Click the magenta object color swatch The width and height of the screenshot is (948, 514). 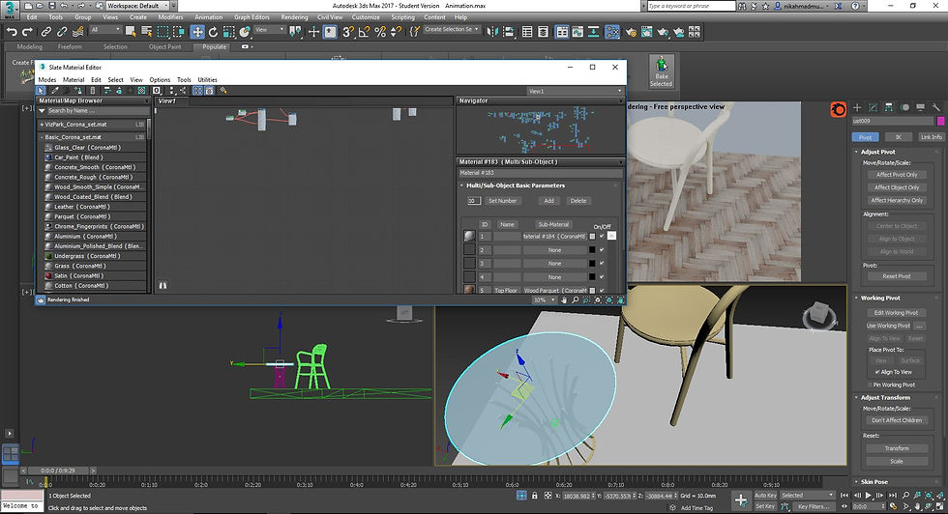click(940, 122)
